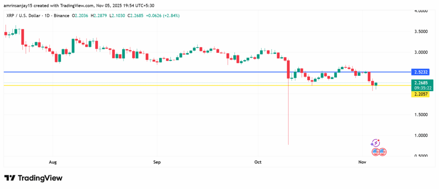Screen dimensions: 439x189
Task: Click the right US flag event icon
Action: pyautogui.click(x=382, y=151)
